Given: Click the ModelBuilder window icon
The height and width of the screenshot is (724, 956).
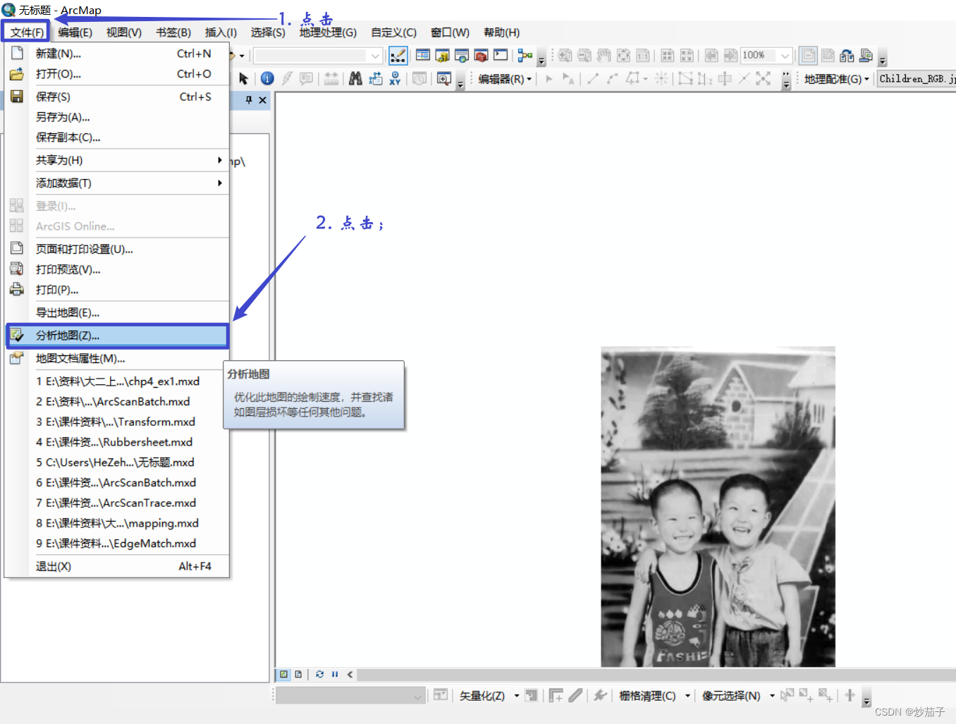Looking at the screenshot, I should coord(525,56).
